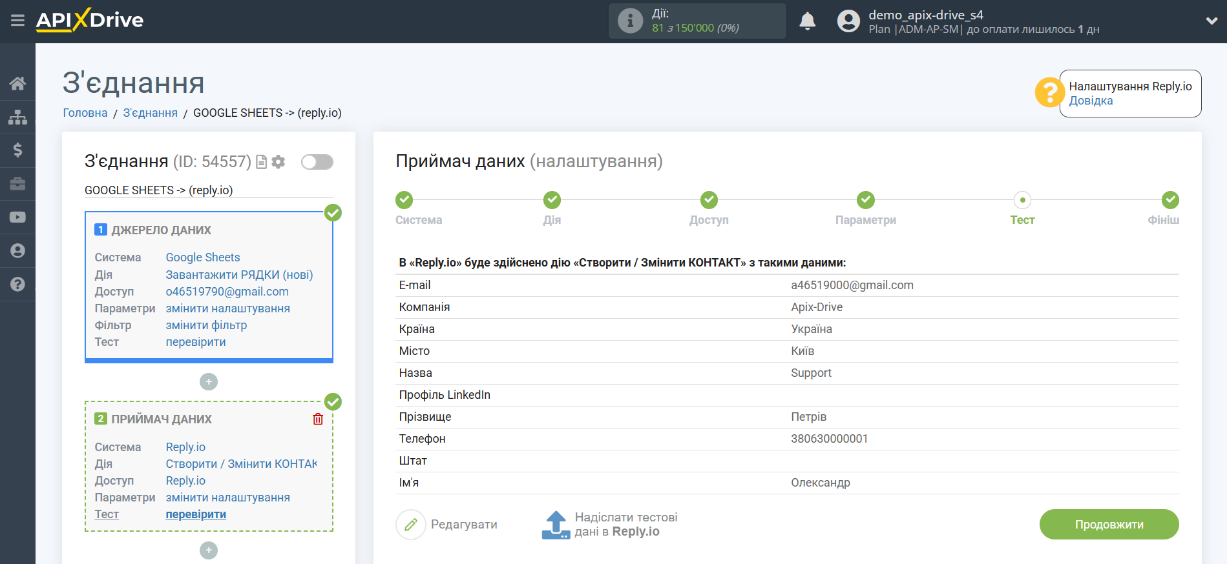Click the user avatar icon
This screenshot has width=1227, height=564.
pyautogui.click(x=848, y=21)
